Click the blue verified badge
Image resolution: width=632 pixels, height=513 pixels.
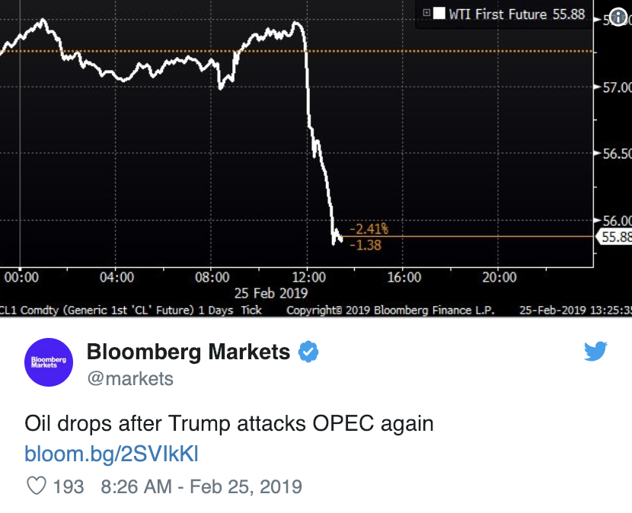click(x=308, y=352)
